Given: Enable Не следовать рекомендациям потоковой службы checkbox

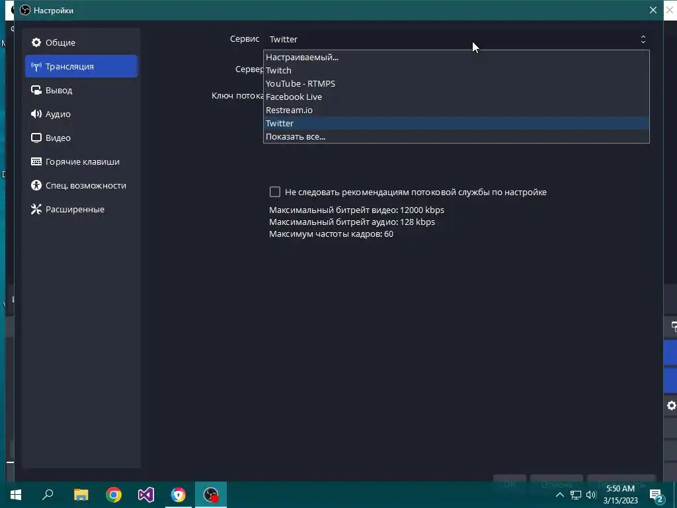Looking at the screenshot, I should click(x=275, y=192).
